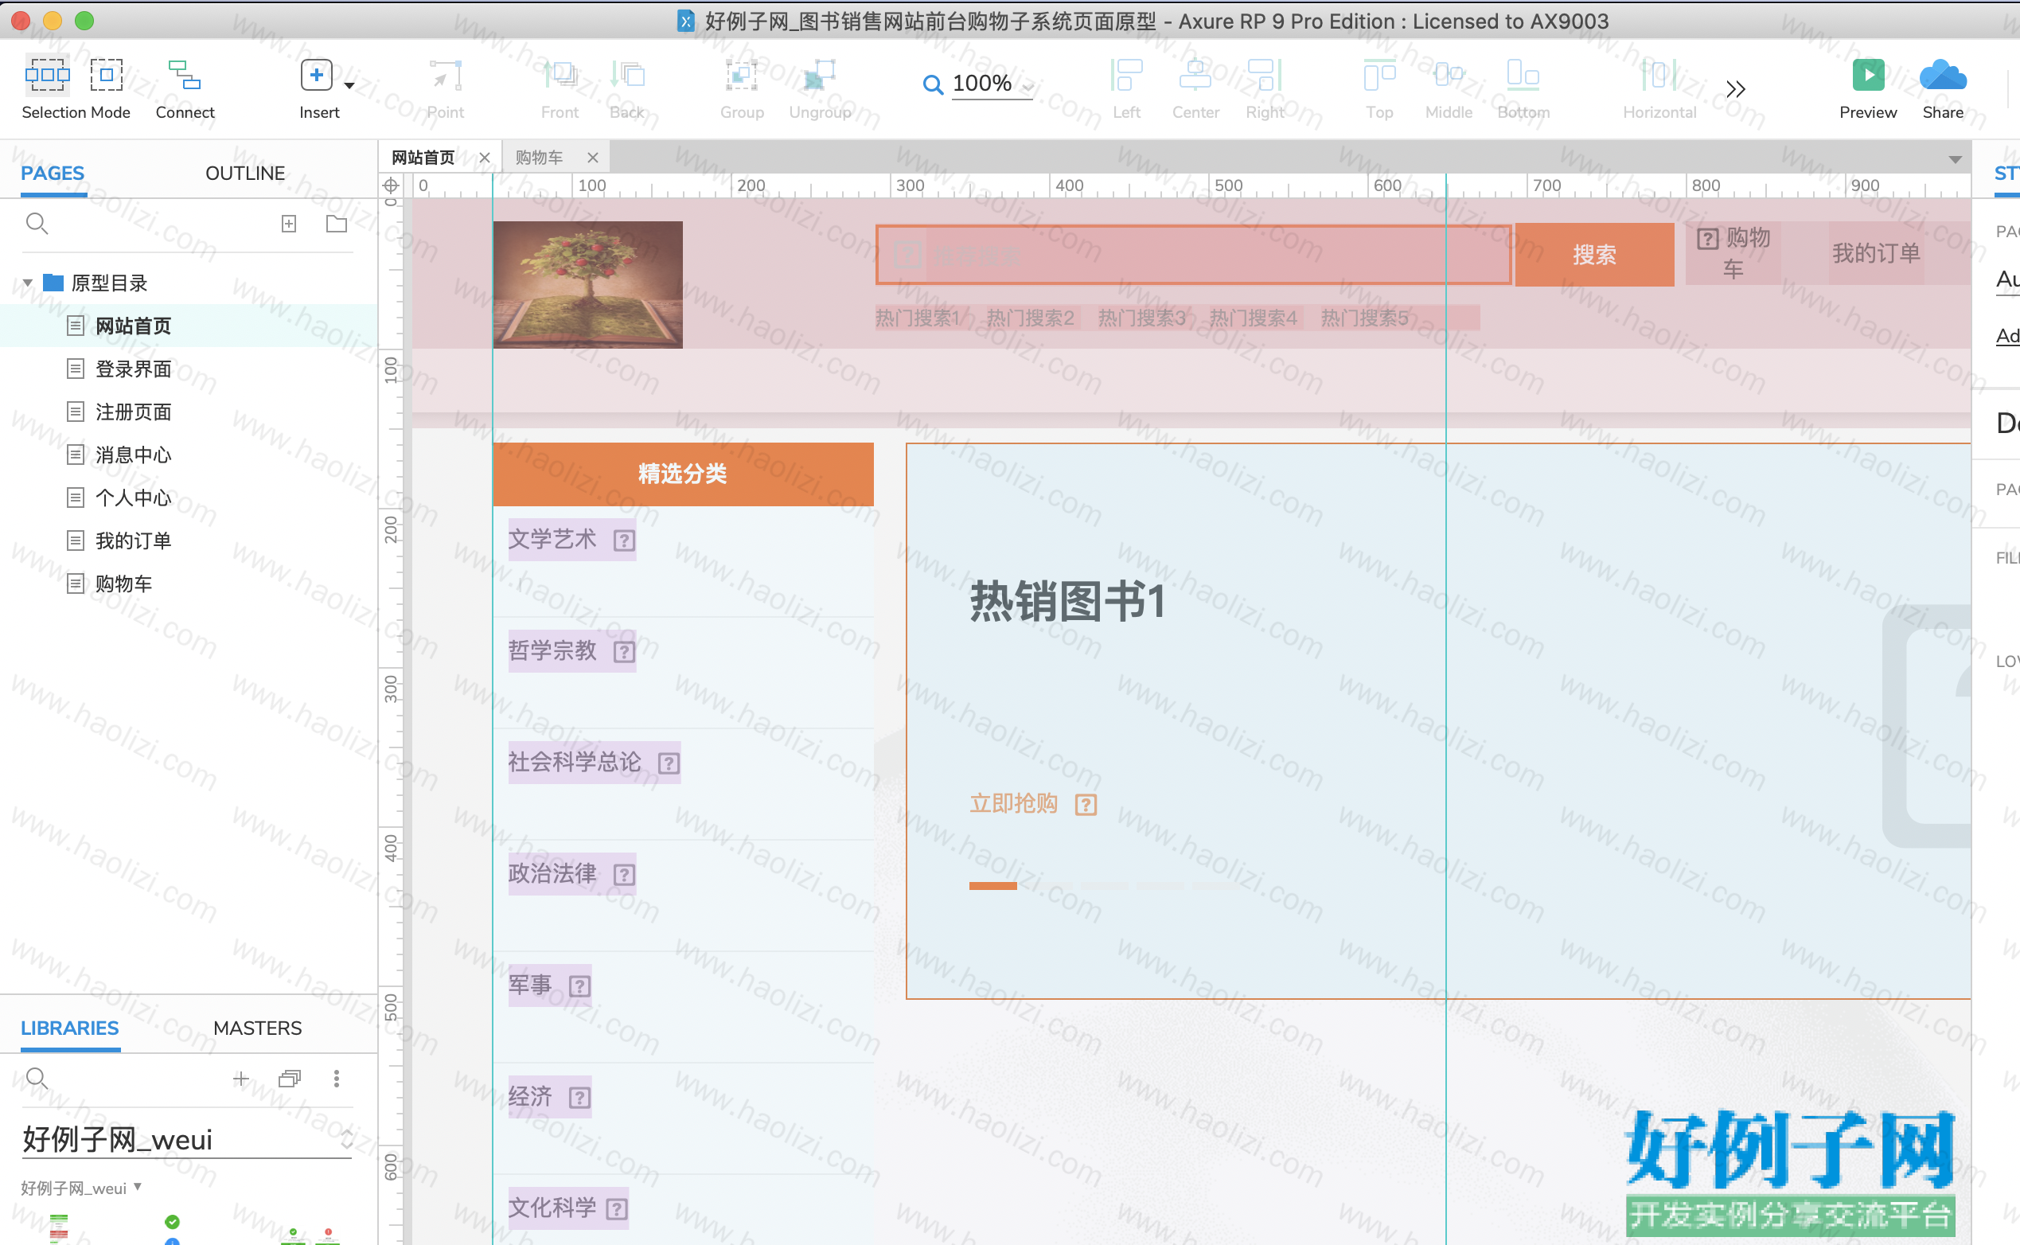2020x1245 pixels.
Task: Click the orange carousel indicator bar
Action: [x=992, y=886]
